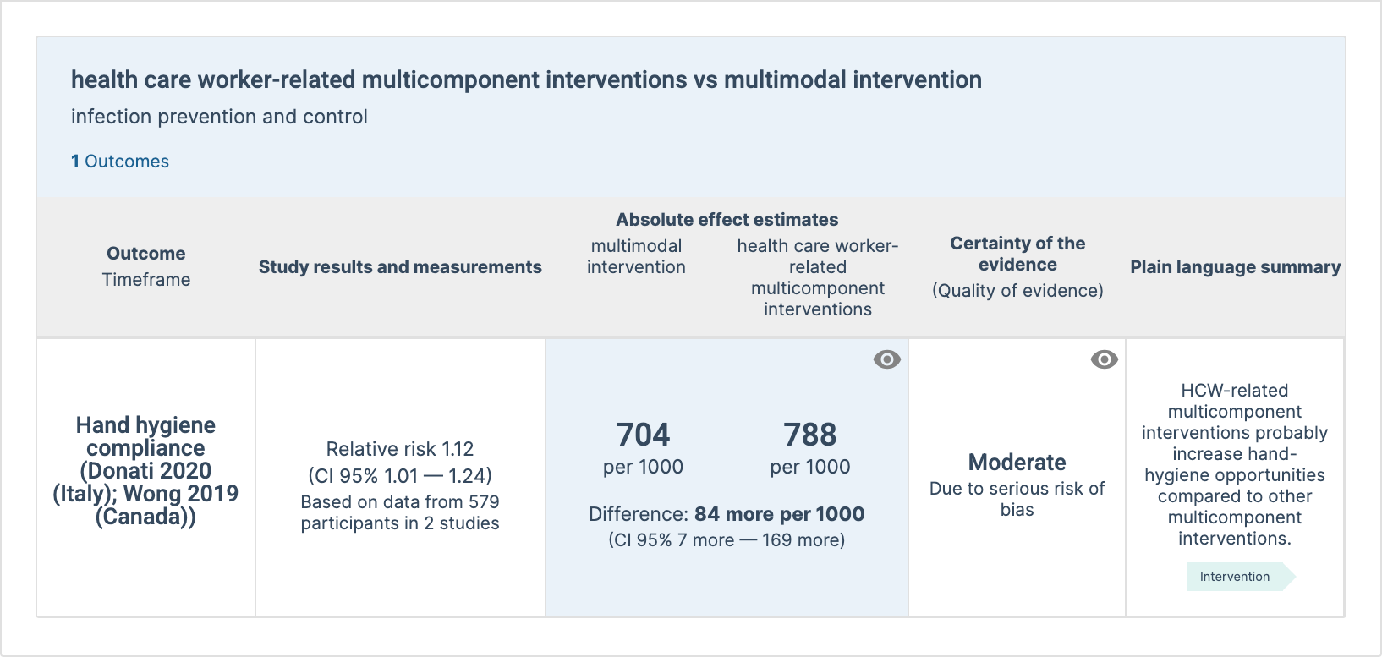Click the Absolute effect estimates header
This screenshot has width=1382, height=657.
pos(727,220)
